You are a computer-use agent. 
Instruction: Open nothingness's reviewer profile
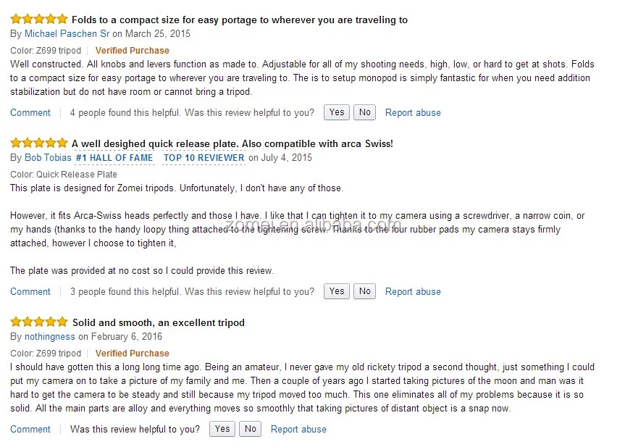(49, 336)
